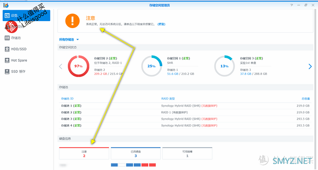This screenshot has height=170, width=318.
Task: Click the orange warning exclamation icon
Action: point(72,21)
